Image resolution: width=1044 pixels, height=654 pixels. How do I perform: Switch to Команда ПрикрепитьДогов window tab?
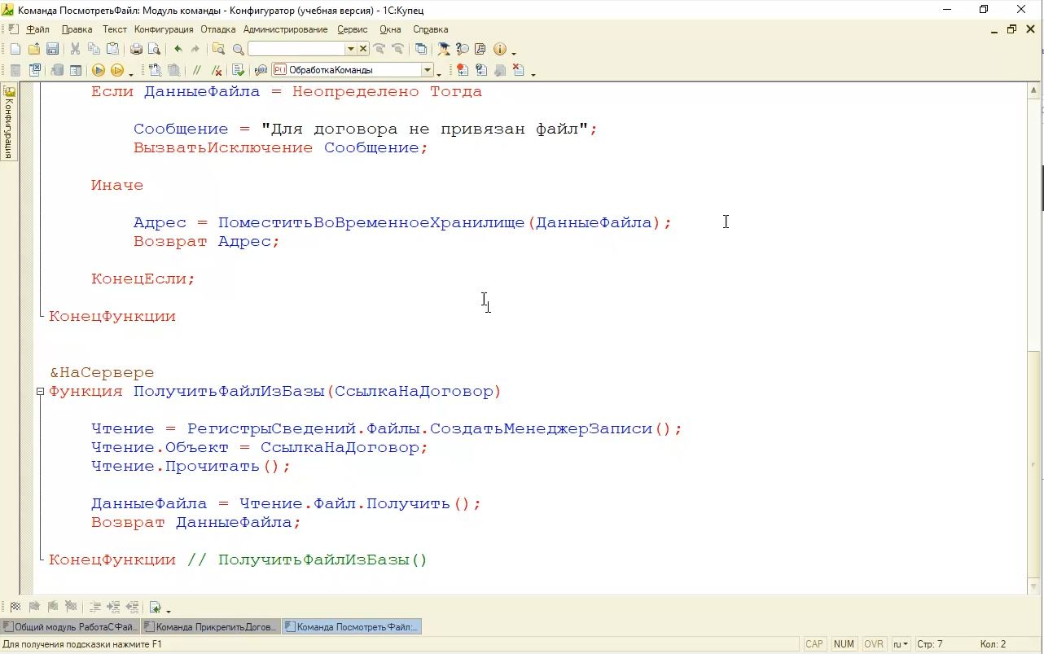(210, 627)
